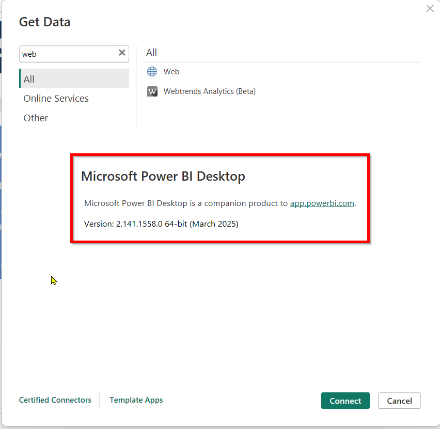Open the Certified Connectors link

pyautogui.click(x=55, y=400)
